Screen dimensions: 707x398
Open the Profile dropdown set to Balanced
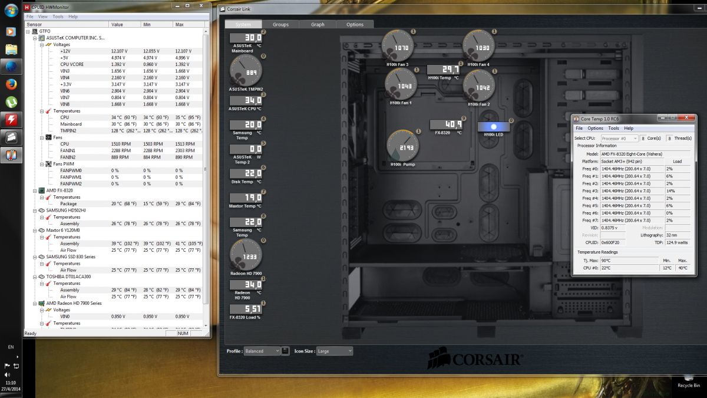(x=262, y=351)
